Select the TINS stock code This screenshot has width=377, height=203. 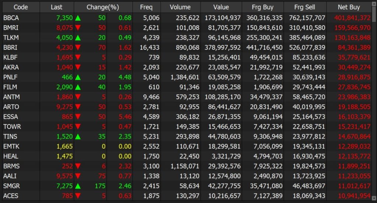pyautogui.click(x=10, y=136)
